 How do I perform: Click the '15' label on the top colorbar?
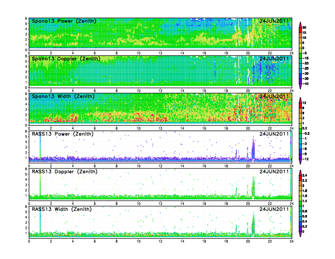(304, 33)
